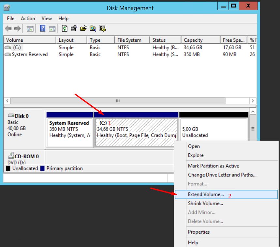Image resolution: width=280 pixels, height=247 pixels.
Task: Select Explore in the context menu
Action: (226, 155)
